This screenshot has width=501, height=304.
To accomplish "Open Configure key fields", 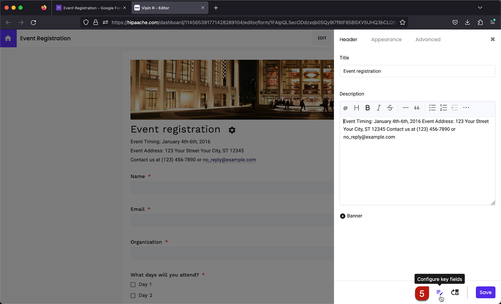I will pyautogui.click(x=439, y=293).
